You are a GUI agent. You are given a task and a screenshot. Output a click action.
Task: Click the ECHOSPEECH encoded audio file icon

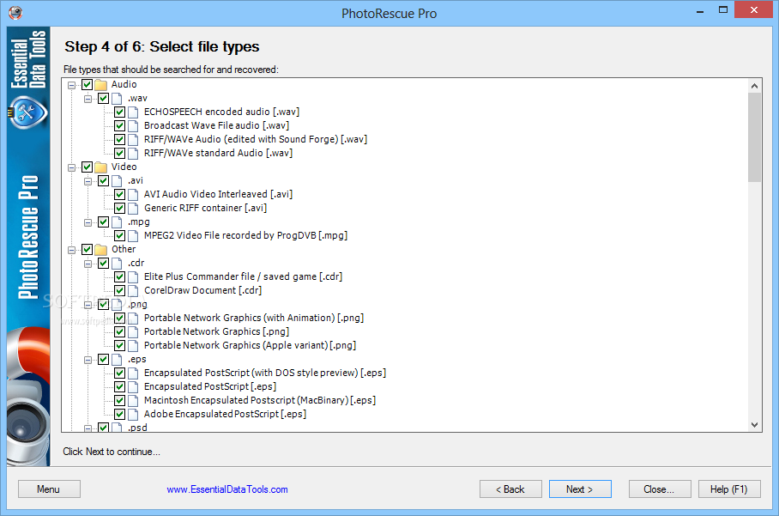[x=133, y=112]
